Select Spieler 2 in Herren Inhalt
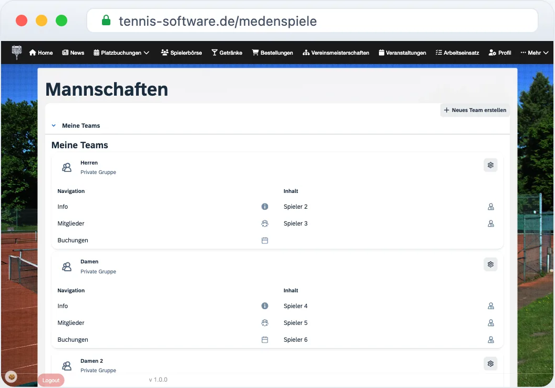The image size is (555, 388). tap(295, 207)
